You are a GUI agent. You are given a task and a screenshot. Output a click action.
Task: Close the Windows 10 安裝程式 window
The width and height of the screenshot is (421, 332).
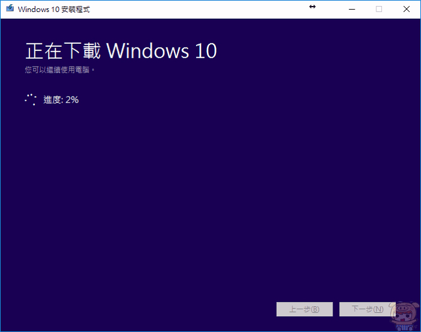pyautogui.click(x=406, y=10)
